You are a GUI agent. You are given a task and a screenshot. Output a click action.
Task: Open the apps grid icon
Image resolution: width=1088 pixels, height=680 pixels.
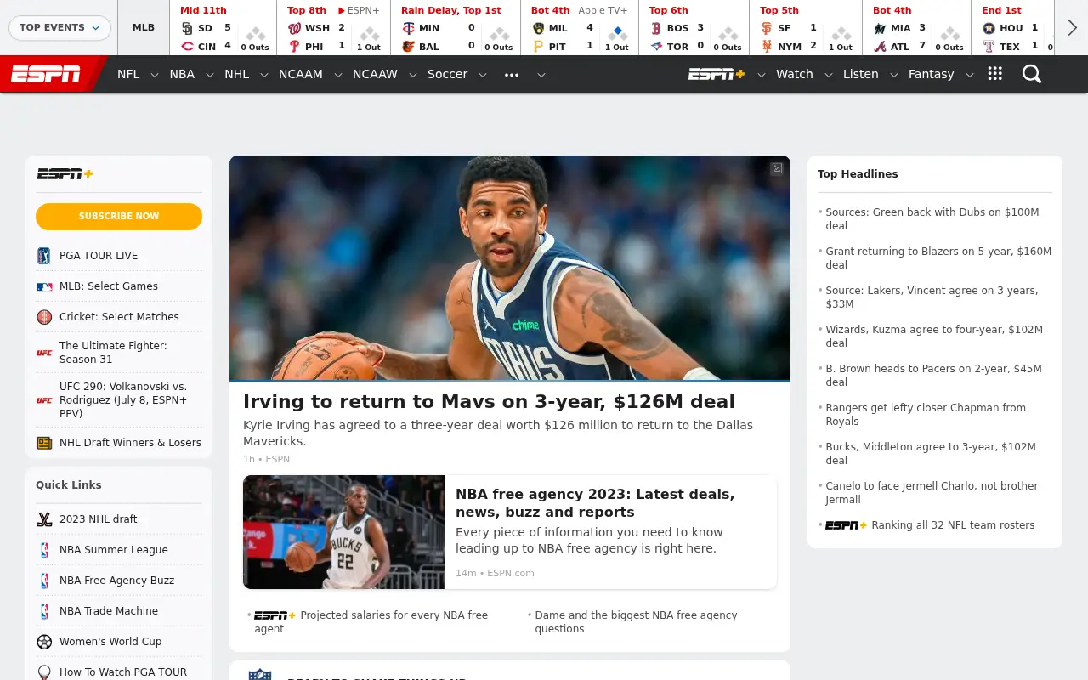pos(995,74)
